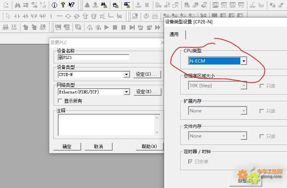The image size is (287, 188).
Task: Open the About info icon
Action: pyautogui.click(x=54, y=5)
